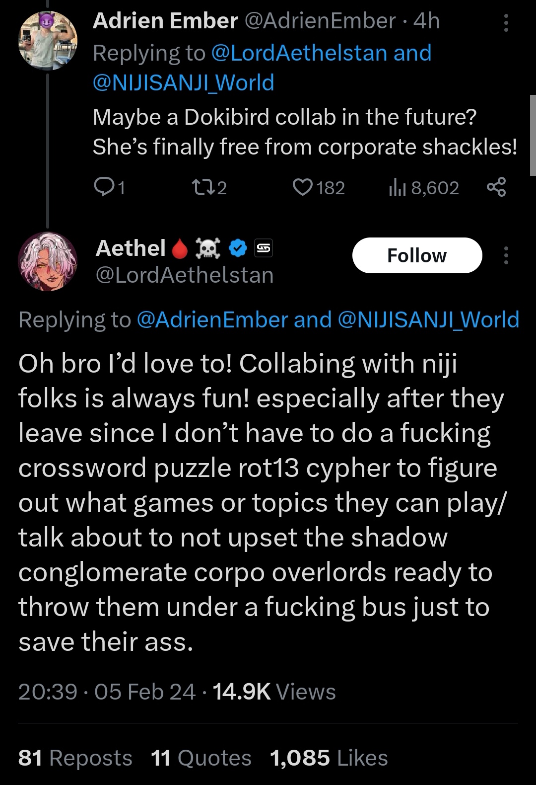
Task: Open @NIJISANJI_World link in Aethel's reply header
Action: pyautogui.click(x=428, y=319)
